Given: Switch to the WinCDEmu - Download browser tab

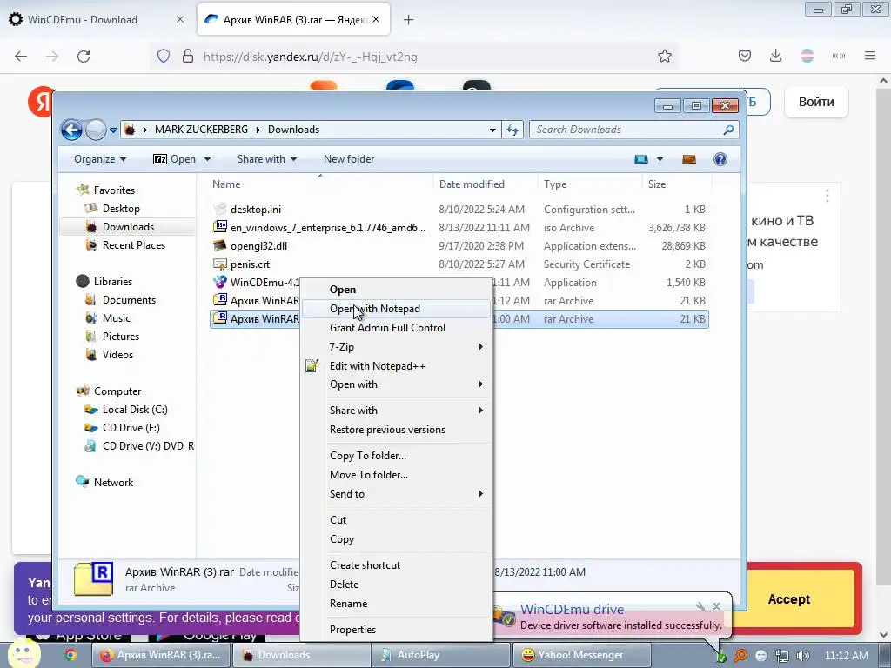Looking at the screenshot, I should pos(97,20).
